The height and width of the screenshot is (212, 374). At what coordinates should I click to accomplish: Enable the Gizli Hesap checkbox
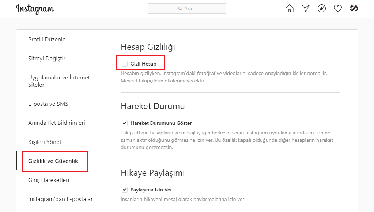pos(125,64)
